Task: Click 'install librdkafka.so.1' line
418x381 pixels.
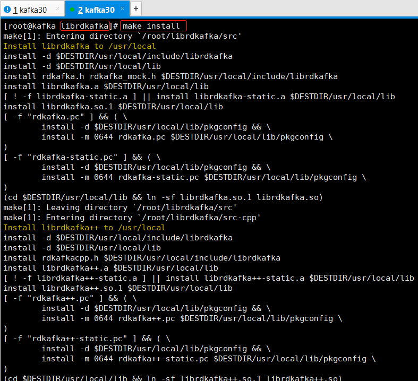Action: point(113,107)
